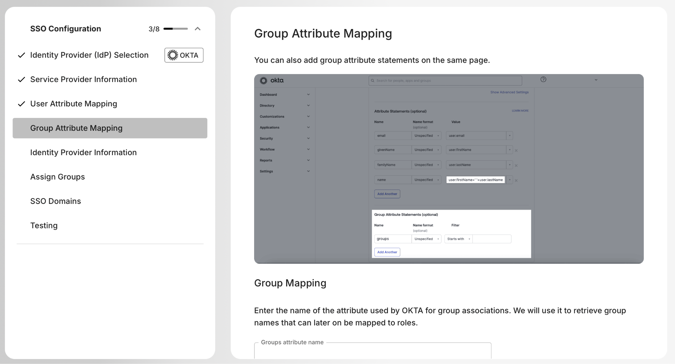Click the help question mark icon
The image size is (675, 364).
click(x=543, y=79)
